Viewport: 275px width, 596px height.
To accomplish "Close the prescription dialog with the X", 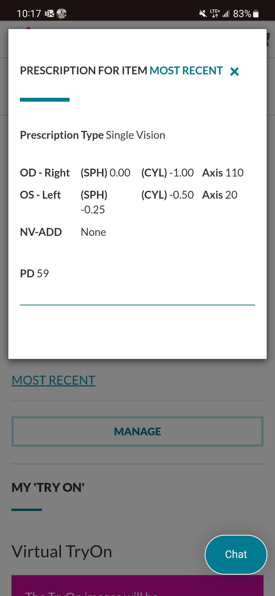I will (234, 72).
